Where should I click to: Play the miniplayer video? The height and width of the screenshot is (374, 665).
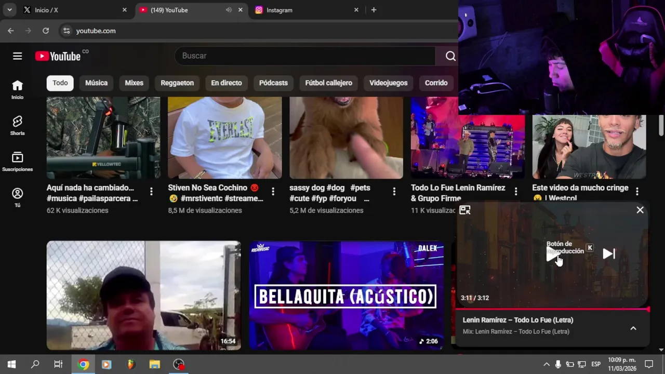pyautogui.click(x=552, y=255)
